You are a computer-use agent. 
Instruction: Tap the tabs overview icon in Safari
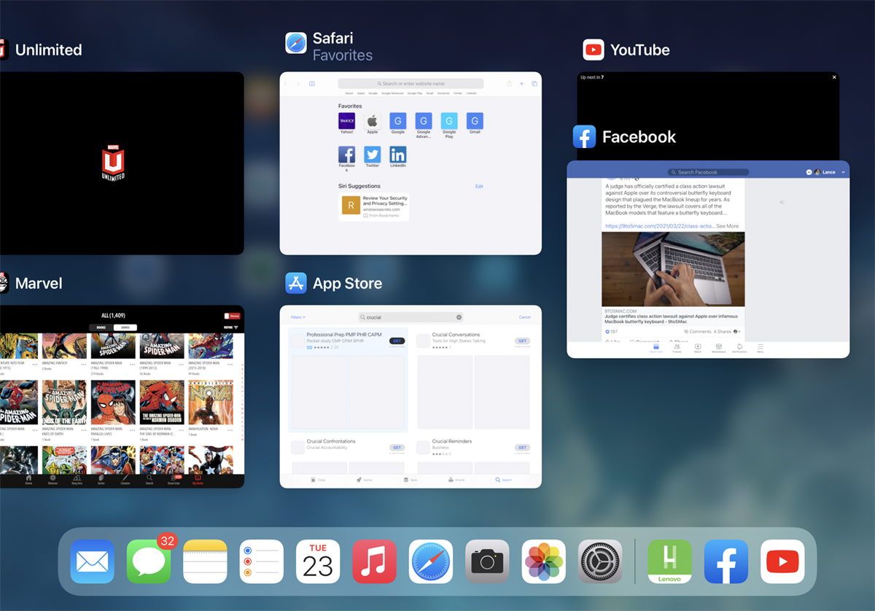pyautogui.click(x=534, y=84)
